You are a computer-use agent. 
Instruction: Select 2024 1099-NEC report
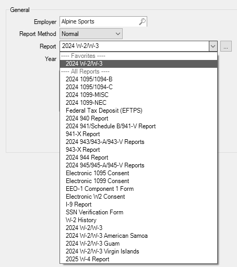click(138, 103)
